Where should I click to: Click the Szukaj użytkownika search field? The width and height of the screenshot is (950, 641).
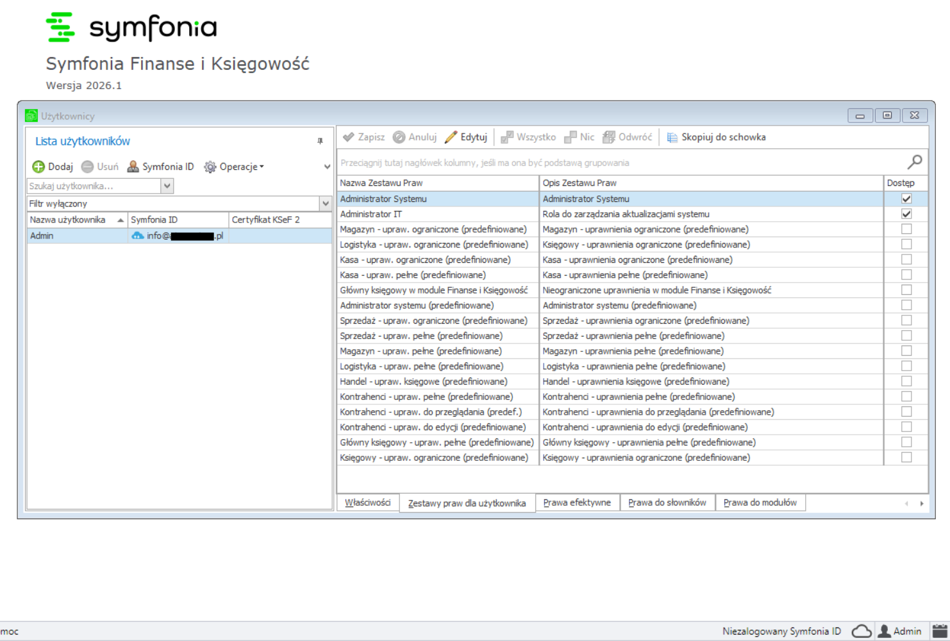94,186
